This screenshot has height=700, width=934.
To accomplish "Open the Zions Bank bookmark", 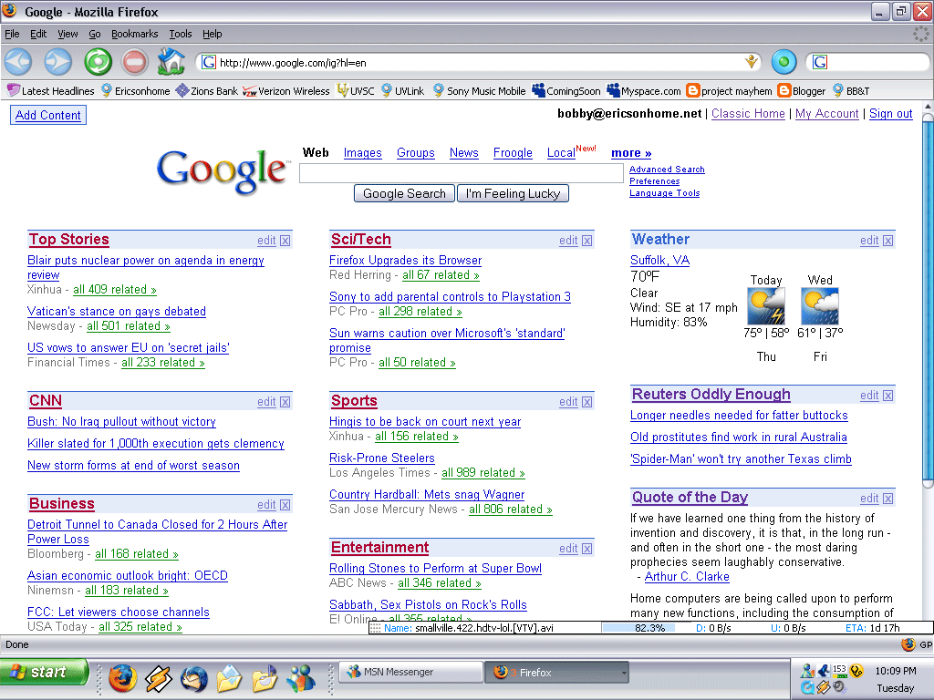I will tap(207, 91).
